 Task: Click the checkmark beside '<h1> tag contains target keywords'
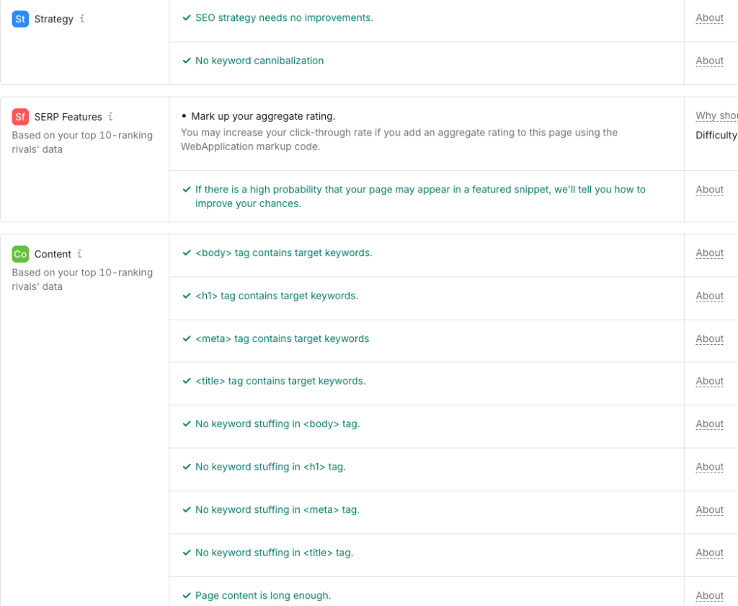(x=185, y=296)
